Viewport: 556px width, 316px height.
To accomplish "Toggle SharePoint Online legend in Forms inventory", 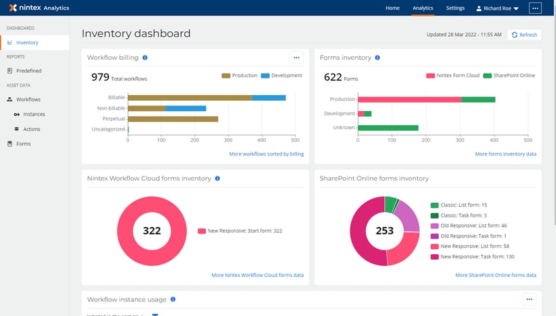I will (509, 75).
